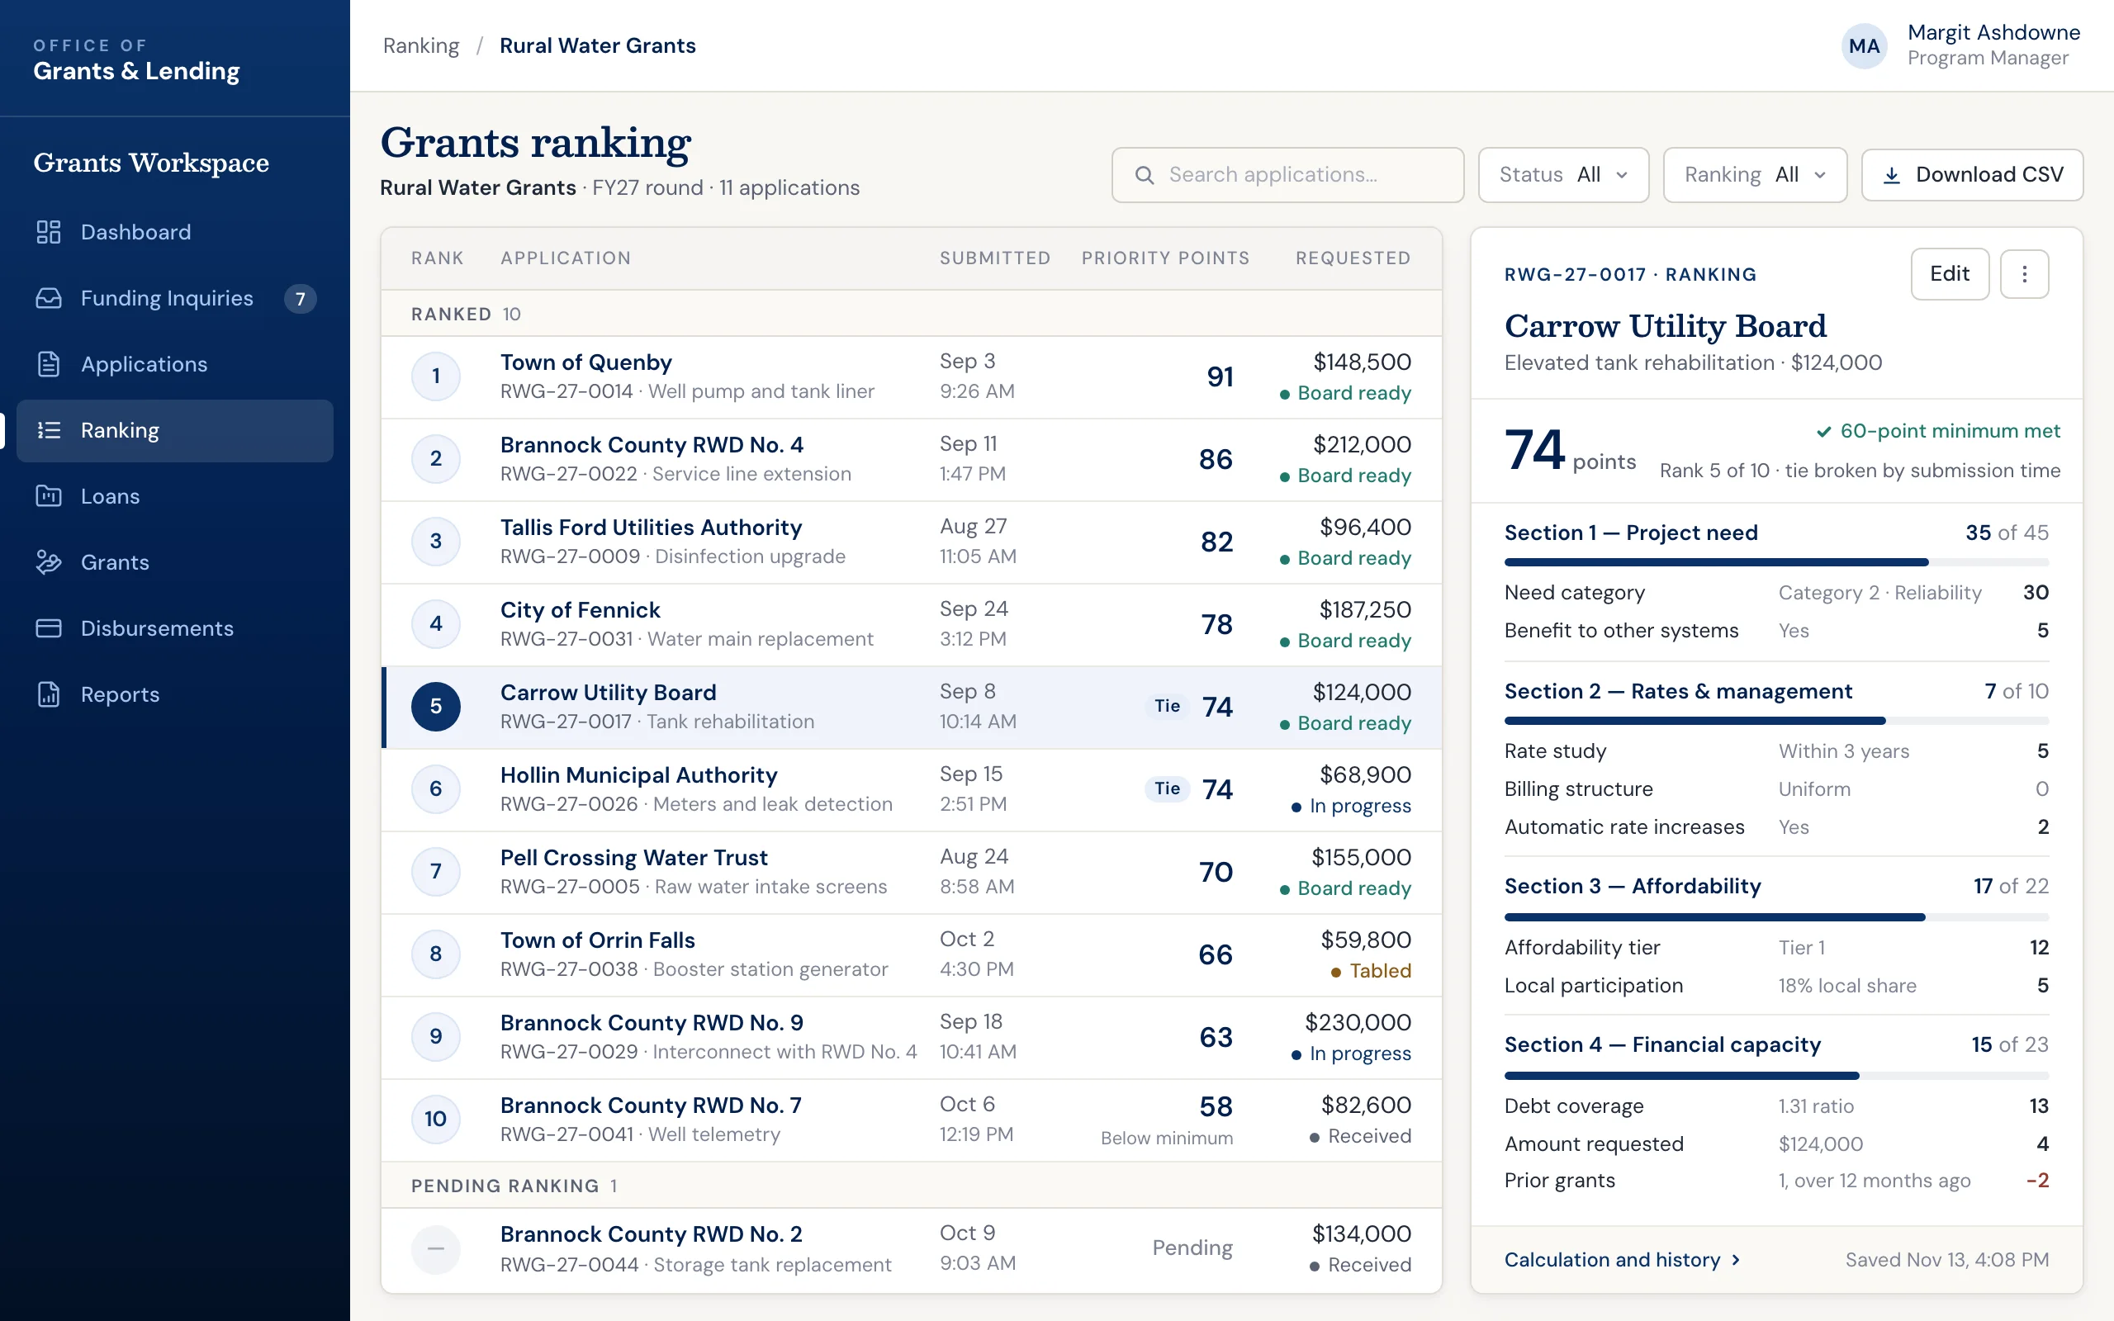Screen dimensions: 2114x1321
Task: Click Section 2 Rates & management progress bar
Action: click(x=1776, y=721)
